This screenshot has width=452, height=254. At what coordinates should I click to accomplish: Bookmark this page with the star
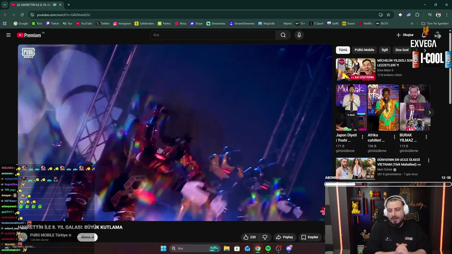pyautogui.click(x=388, y=15)
